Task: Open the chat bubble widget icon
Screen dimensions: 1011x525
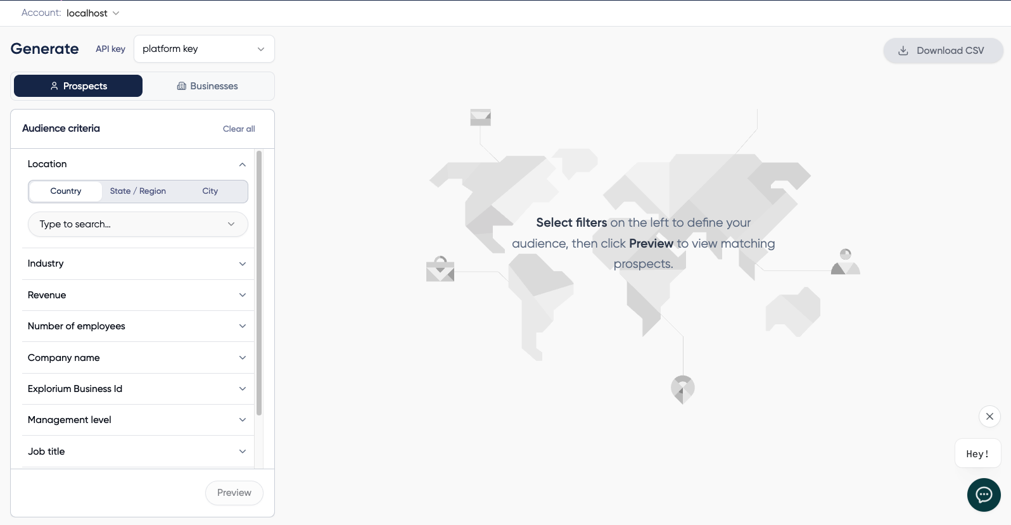Action: coord(984,495)
